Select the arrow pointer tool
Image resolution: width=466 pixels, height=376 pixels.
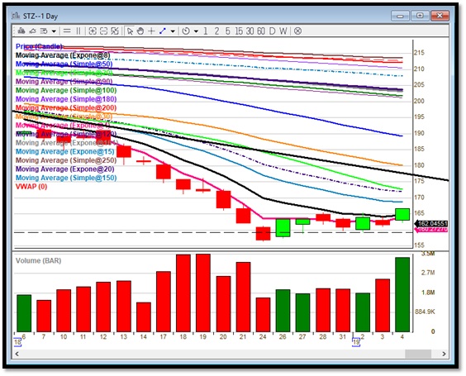click(x=130, y=31)
